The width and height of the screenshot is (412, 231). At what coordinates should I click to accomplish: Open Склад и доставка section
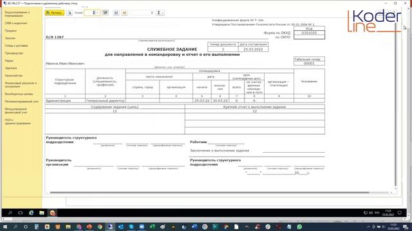pyautogui.click(x=16, y=46)
